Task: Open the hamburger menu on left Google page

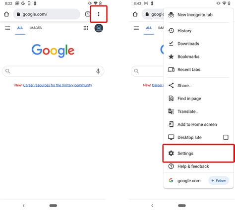Action: [x=7, y=28]
